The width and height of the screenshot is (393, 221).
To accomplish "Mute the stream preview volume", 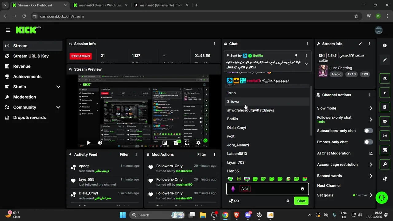I will pyautogui.click(x=100, y=143).
